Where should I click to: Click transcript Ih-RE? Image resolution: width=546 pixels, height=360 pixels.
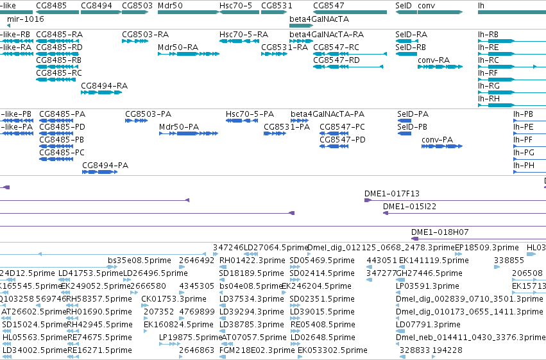tap(512, 54)
